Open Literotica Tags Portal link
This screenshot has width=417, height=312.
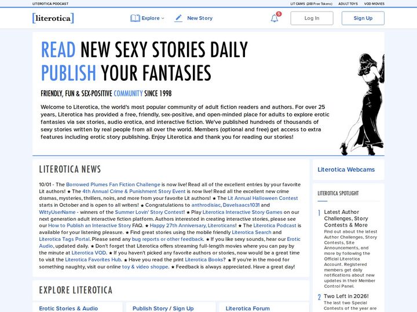pos(64,239)
